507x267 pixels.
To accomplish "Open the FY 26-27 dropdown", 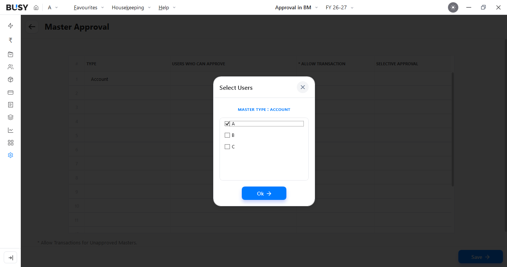I will click(x=339, y=7).
